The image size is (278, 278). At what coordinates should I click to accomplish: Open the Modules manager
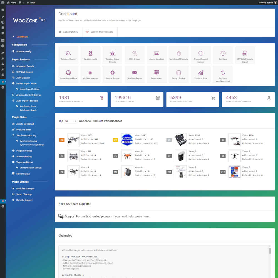[x=90, y=74]
